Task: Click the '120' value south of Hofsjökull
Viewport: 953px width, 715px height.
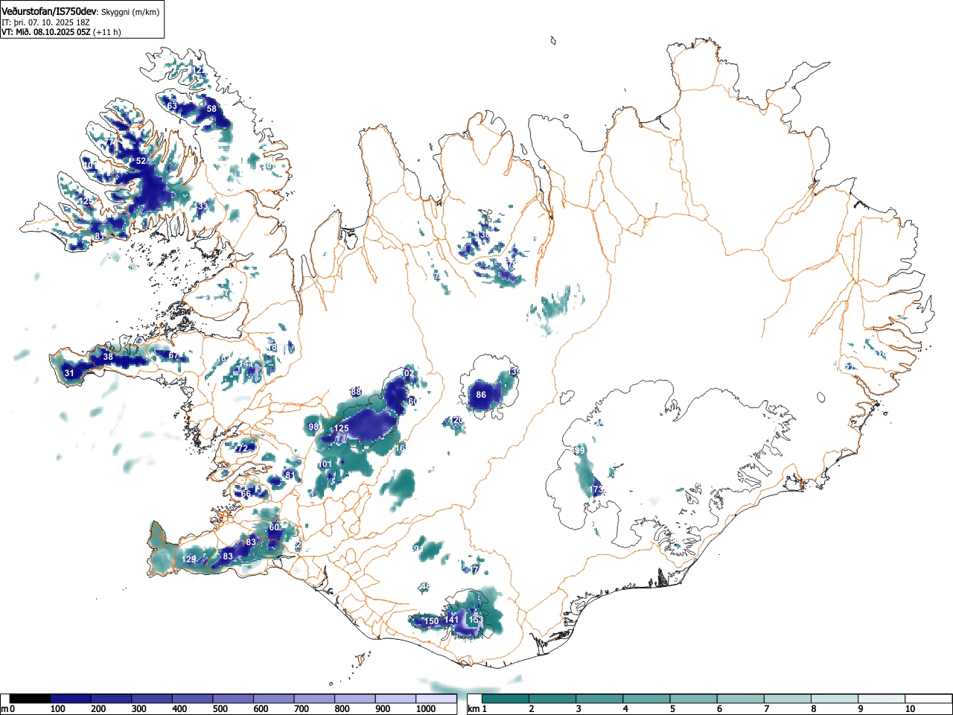Action: click(456, 421)
